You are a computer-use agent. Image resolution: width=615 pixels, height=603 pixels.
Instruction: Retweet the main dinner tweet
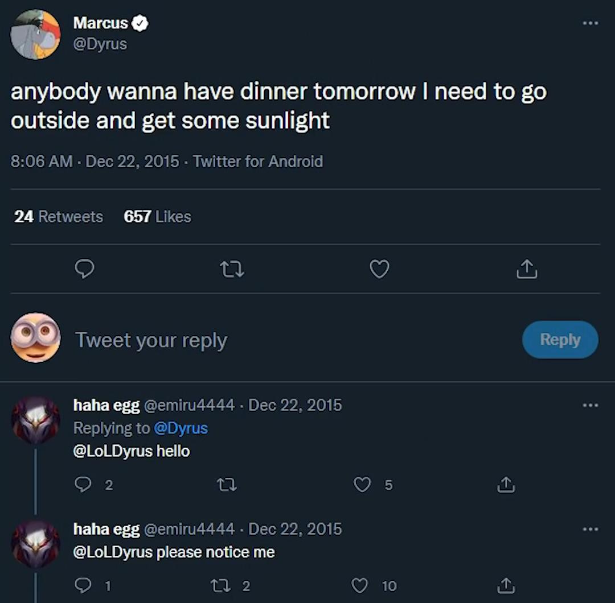point(232,269)
